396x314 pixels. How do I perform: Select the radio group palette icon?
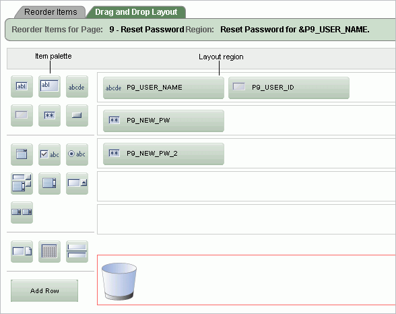click(x=77, y=154)
